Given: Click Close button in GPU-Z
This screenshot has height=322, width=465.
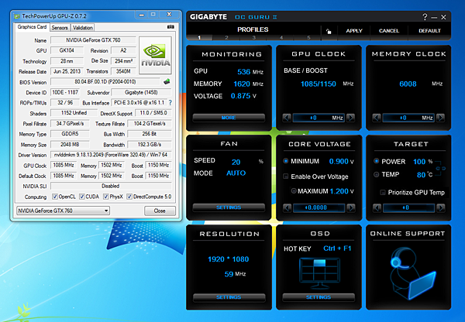Looking at the screenshot, I should point(160,211).
